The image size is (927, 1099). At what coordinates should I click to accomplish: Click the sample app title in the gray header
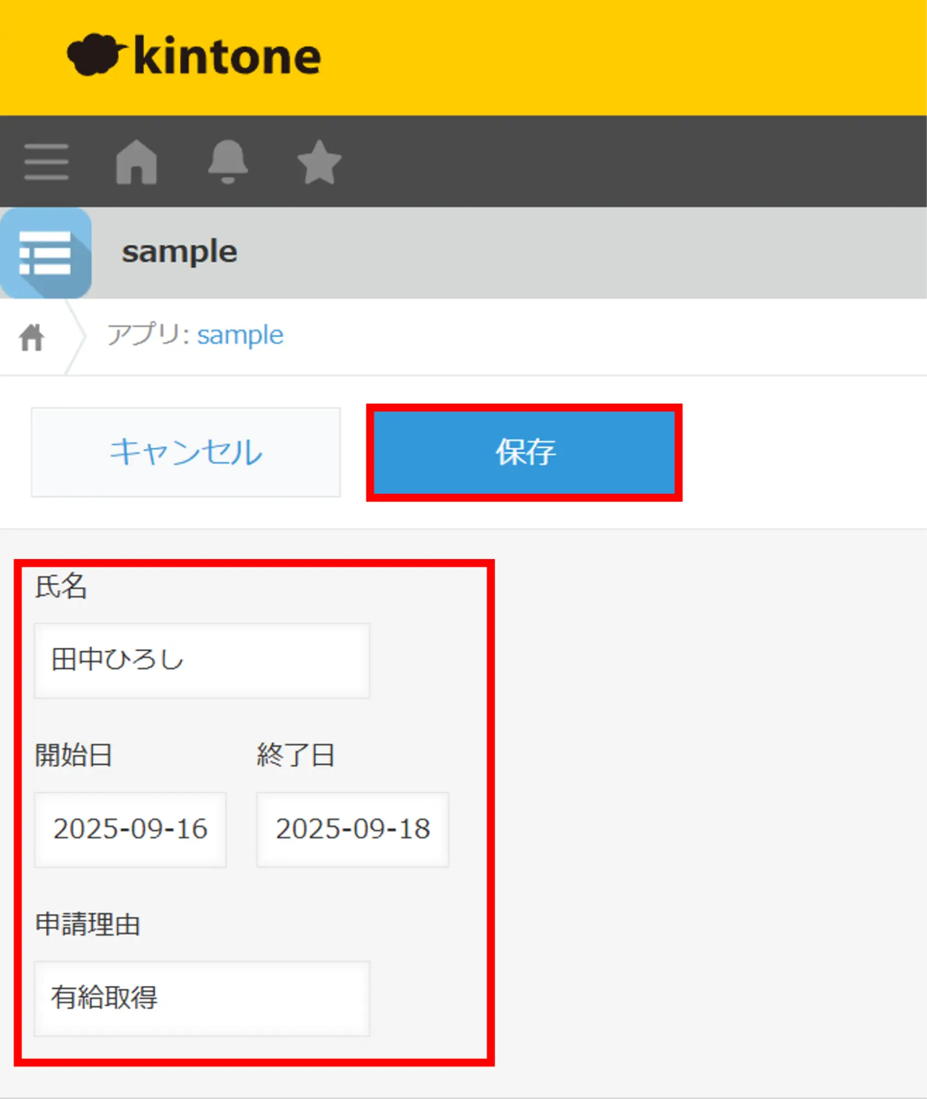pos(180,252)
